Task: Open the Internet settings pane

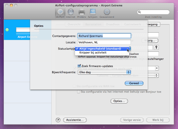Action: 71,14
